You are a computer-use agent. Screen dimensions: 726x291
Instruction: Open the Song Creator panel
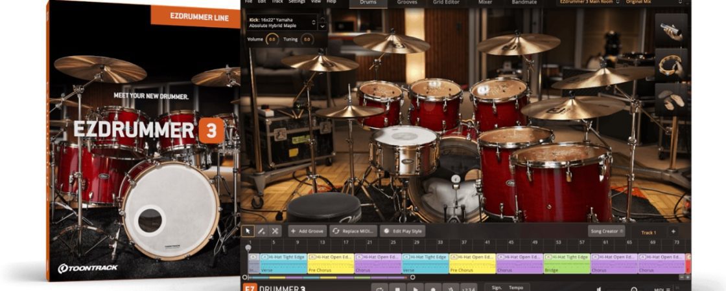pyautogui.click(x=606, y=231)
